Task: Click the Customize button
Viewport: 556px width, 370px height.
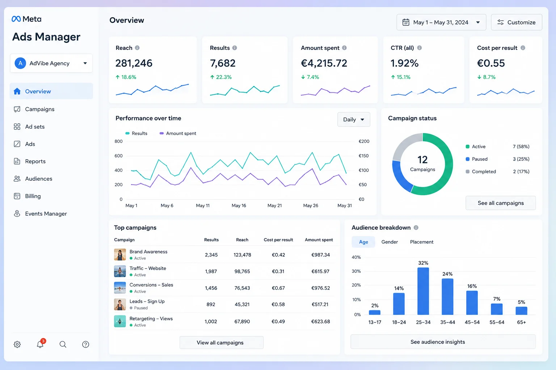Action: tap(516, 22)
